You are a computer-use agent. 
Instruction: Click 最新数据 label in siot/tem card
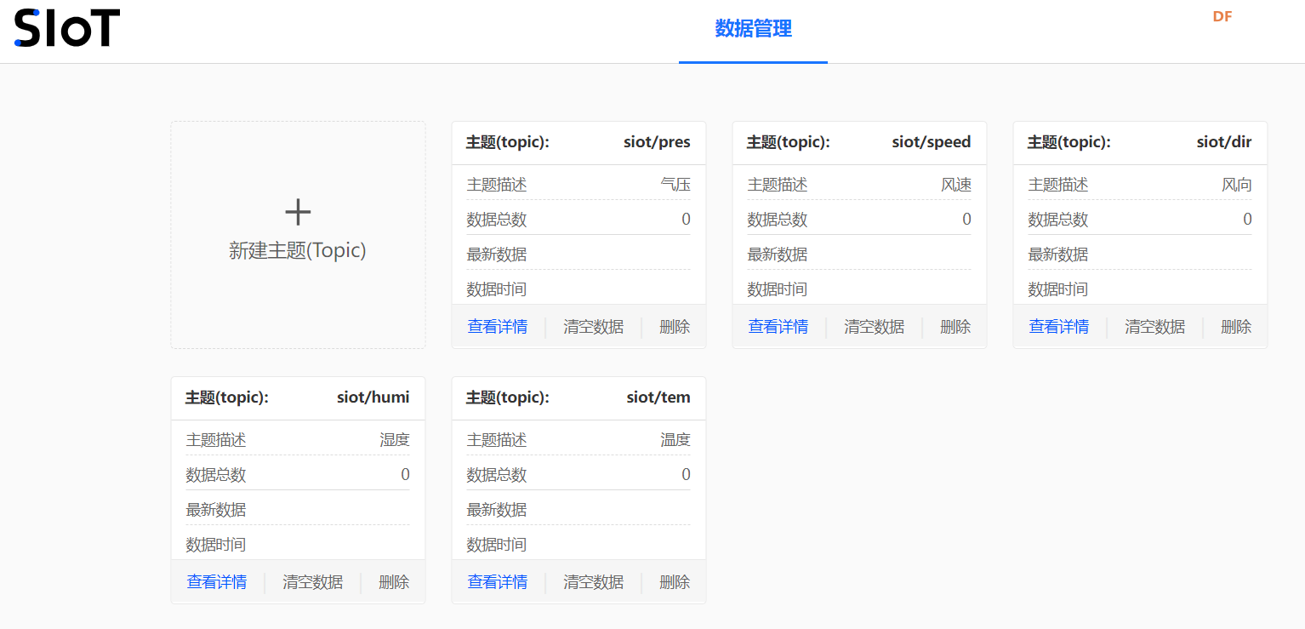(497, 510)
